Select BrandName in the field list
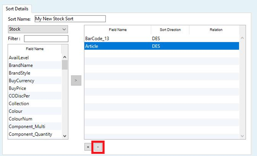257x156 pixels. pyautogui.click(x=35, y=65)
